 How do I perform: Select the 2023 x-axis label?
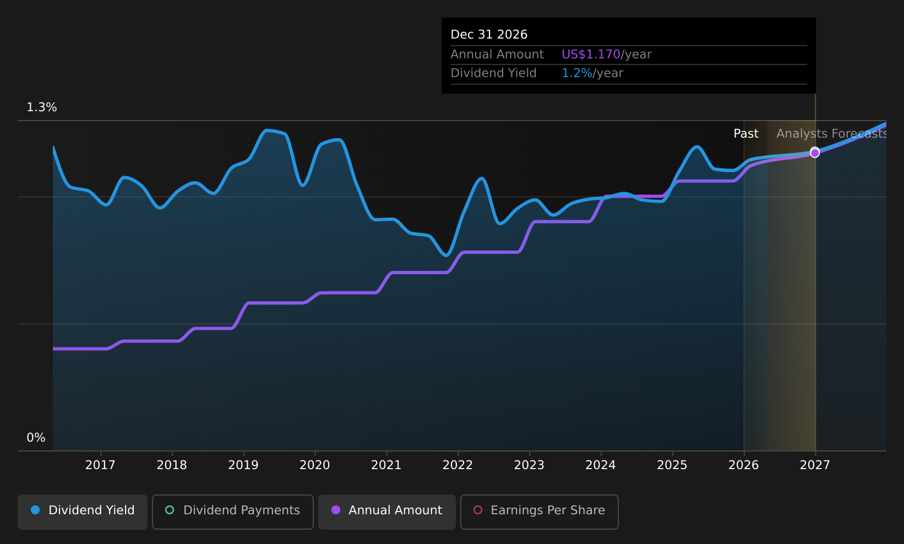tap(529, 465)
